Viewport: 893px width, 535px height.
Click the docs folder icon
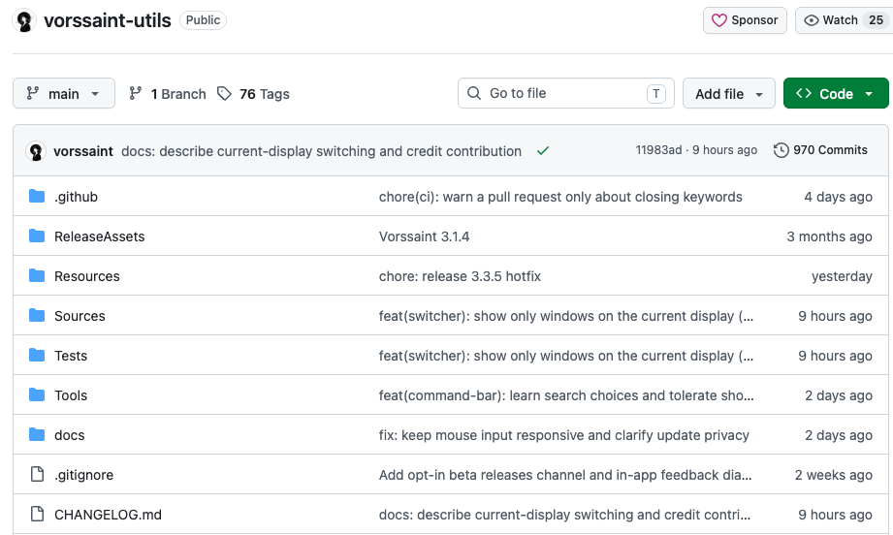click(x=37, y=434)
